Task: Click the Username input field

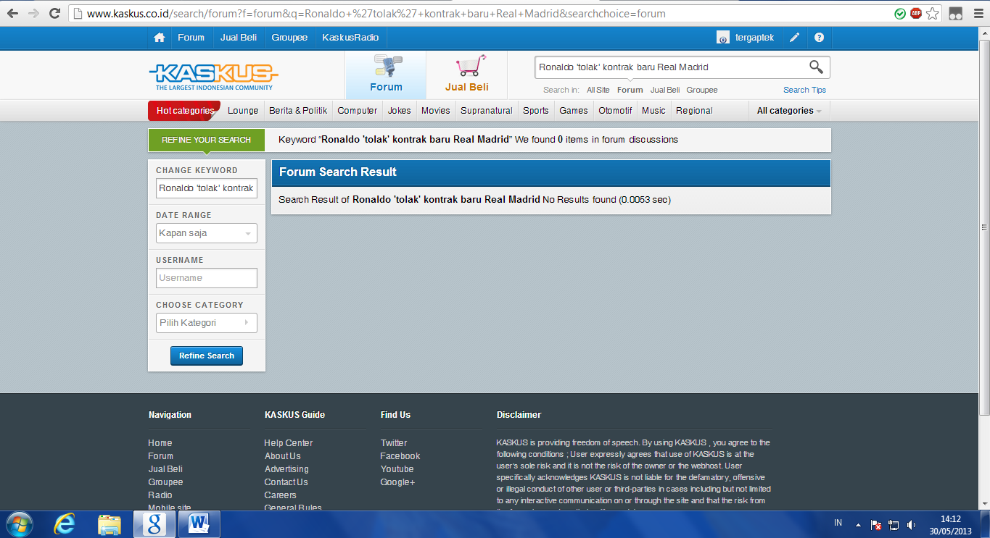Action: [207, 278]
